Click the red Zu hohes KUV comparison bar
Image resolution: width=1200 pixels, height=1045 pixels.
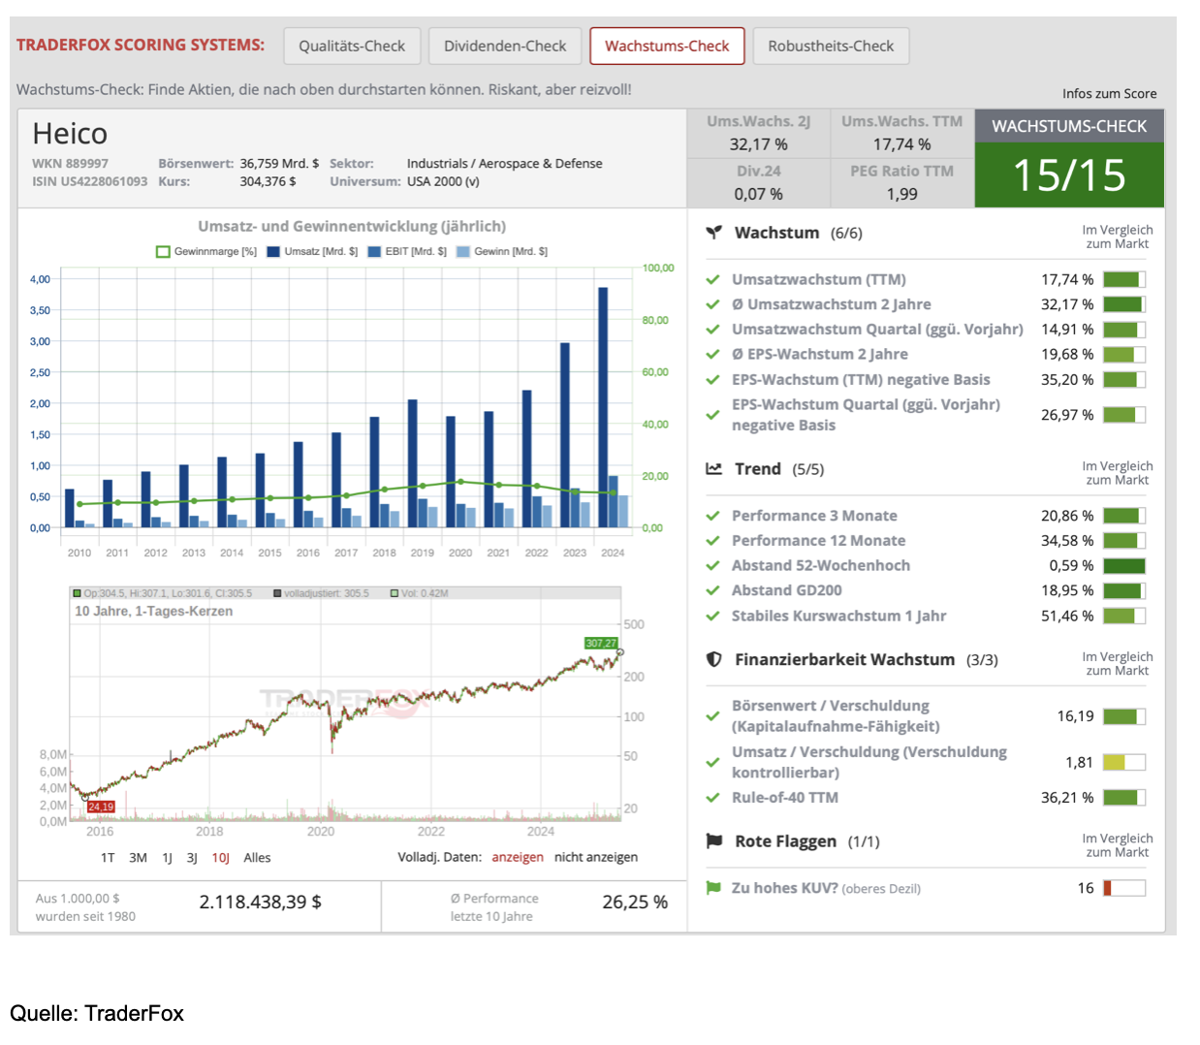click(x=1124, y=888)
